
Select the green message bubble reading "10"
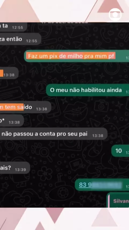tap(120, 151)
